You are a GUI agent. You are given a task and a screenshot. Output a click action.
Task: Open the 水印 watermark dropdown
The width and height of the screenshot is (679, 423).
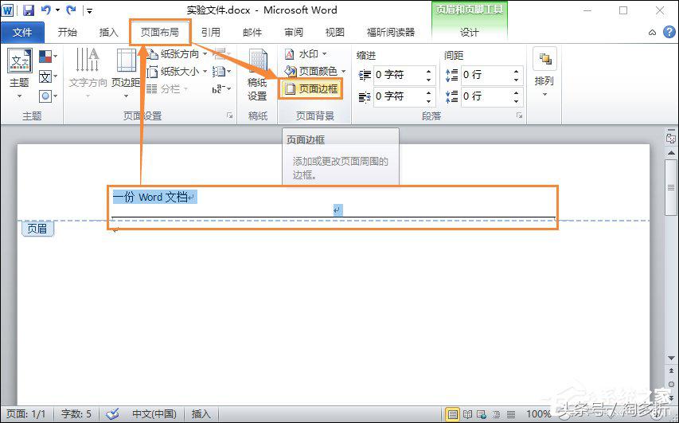pyautogui.click(x=306, y=53)
